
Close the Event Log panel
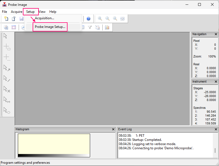(216, 129)
